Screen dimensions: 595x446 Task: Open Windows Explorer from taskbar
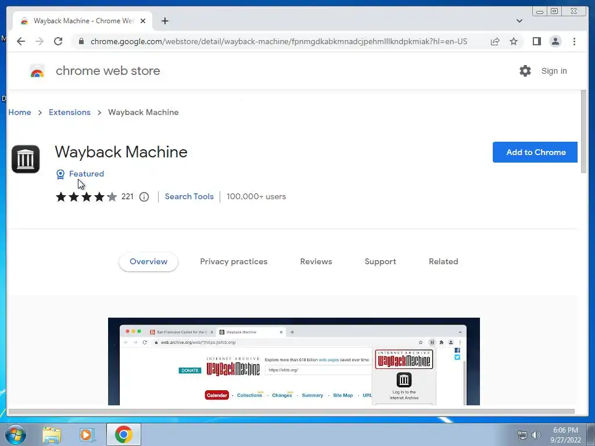point(52,434)
